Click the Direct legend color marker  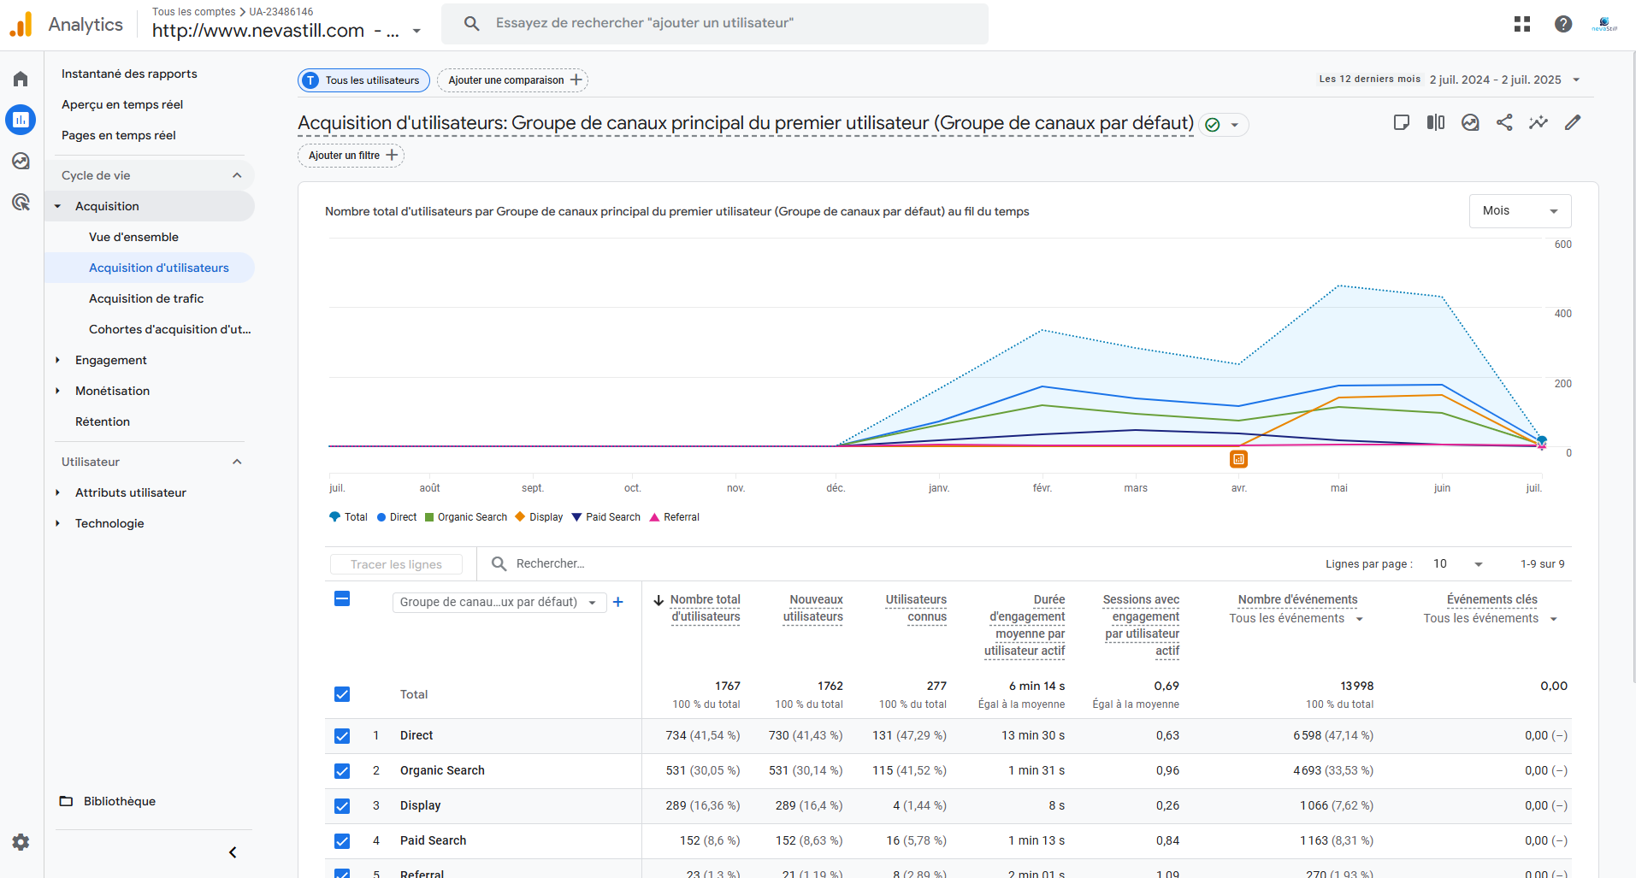381,517
